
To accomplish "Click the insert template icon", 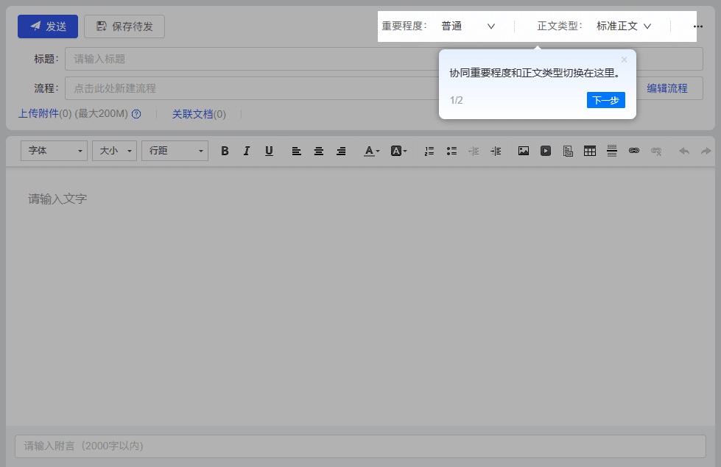I will (x=568, y=151).
